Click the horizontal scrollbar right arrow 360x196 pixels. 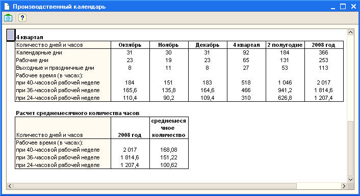[344, 186]
